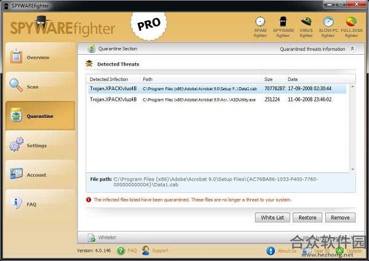The height and width of the screenshot is (261, 369).
Task: Open the FAQ link in the footer
Action: [x=132, y=251]
